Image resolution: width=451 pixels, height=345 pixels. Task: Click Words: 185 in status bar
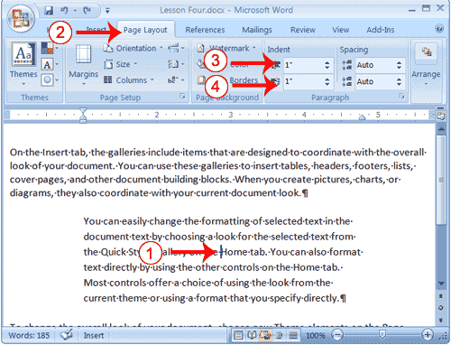pyautogui.click(x=29, y=335)
